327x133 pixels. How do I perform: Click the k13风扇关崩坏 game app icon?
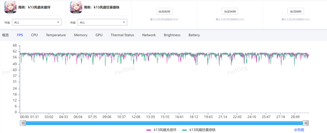(x=11, y=7)
